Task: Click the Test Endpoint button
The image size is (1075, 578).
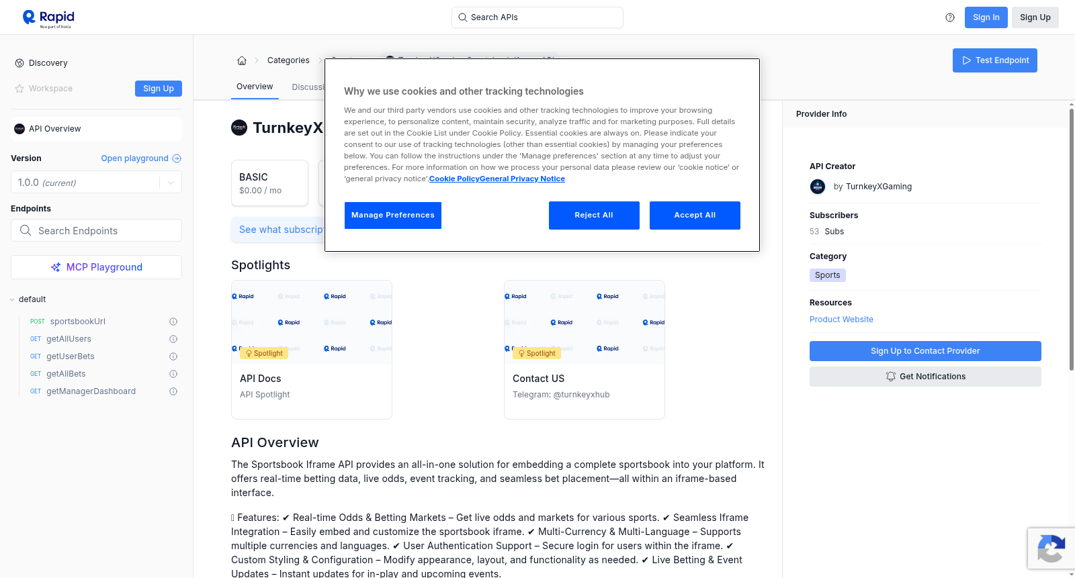Action: [995, 60]
